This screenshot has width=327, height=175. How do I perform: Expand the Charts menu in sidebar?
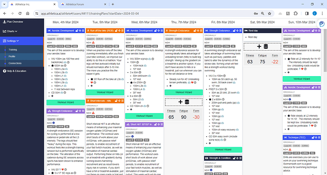coord(10,31)
